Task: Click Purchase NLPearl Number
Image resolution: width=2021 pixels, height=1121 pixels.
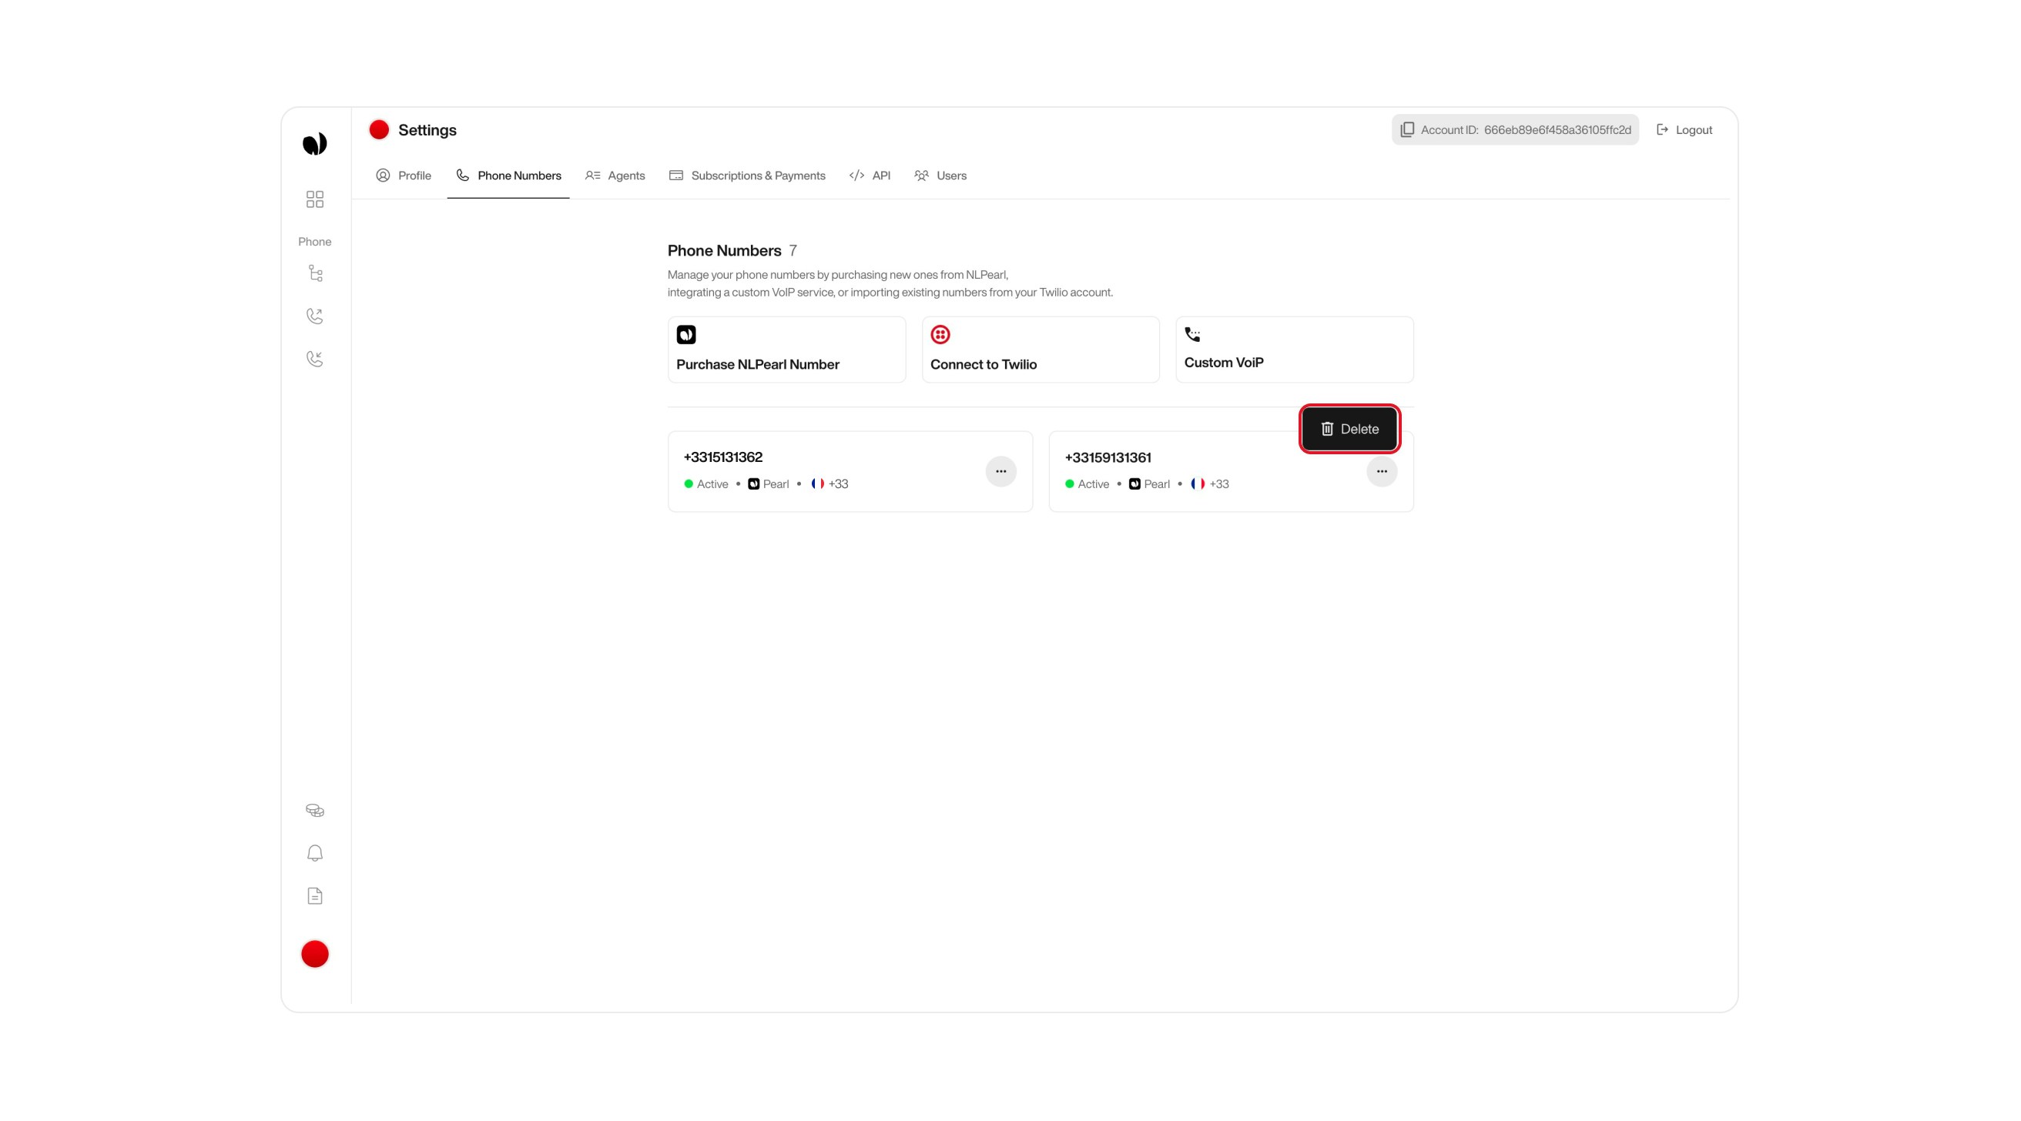Action: (x=786, y=349)
